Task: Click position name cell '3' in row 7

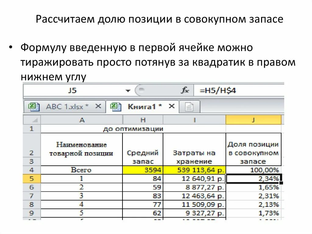Action: [82, 196]
